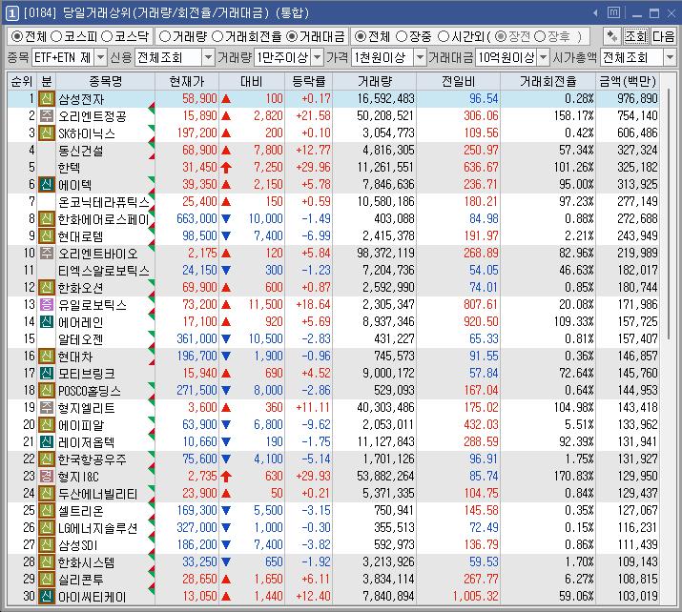Click the 한텍 stock name row
This screenshot has height=612, width=682.
click(70, 168)
